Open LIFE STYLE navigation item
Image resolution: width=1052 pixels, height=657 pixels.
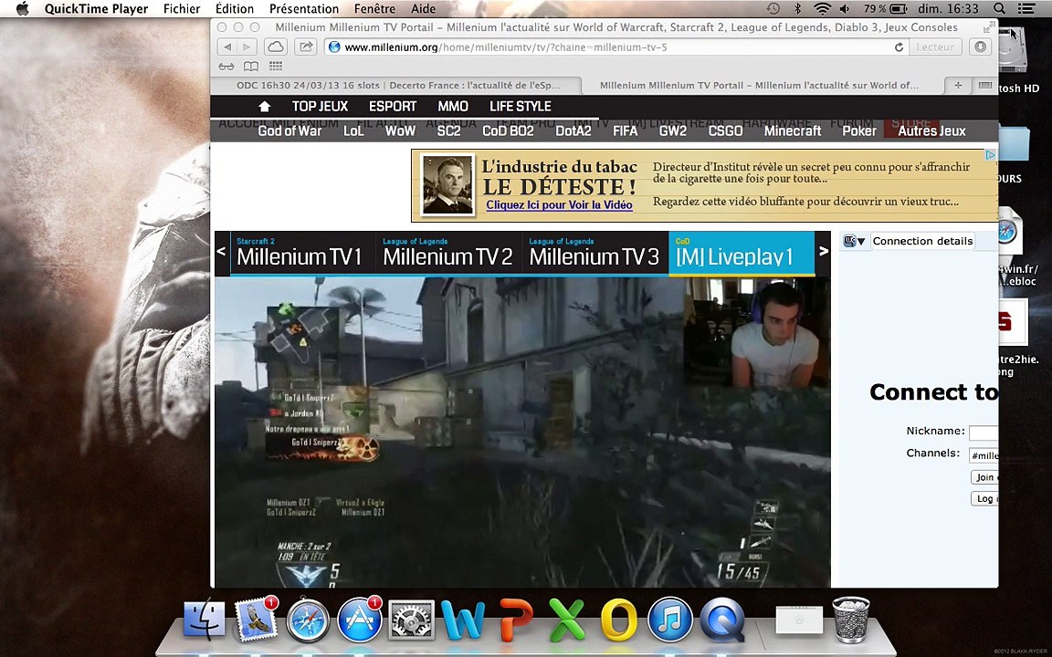click(520, 107)
